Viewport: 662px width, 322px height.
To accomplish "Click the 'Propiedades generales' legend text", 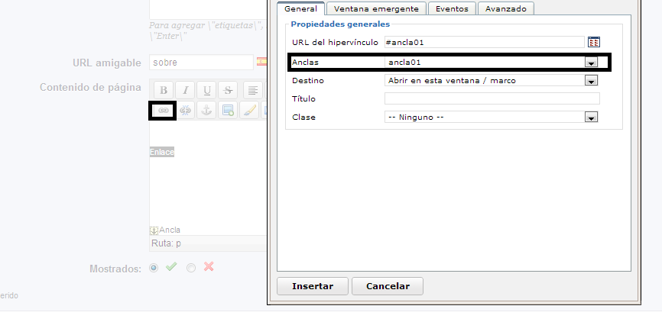I will point(340,24).
